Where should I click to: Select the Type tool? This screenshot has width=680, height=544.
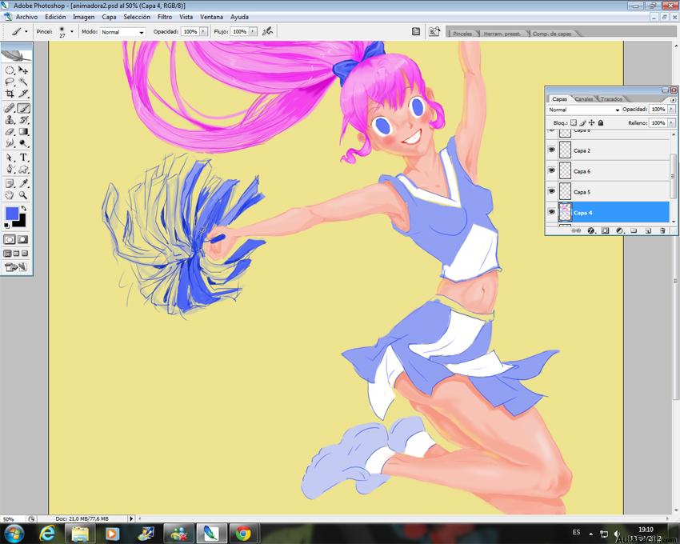pyautogui.click(x=23, y=158)
